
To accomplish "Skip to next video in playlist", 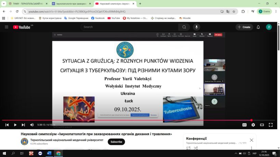I will 23,125.
